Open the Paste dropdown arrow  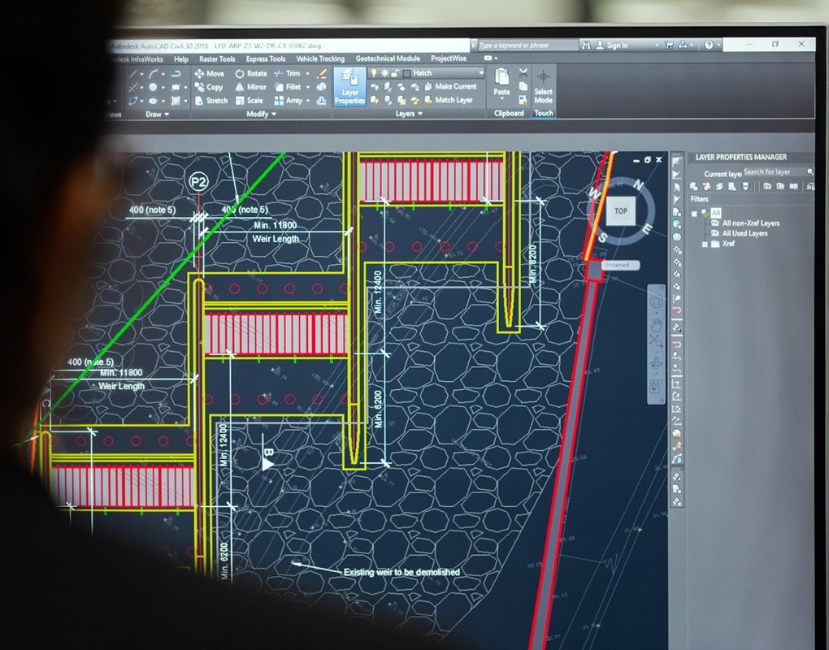pyautogui.click(x=501, y=99)
